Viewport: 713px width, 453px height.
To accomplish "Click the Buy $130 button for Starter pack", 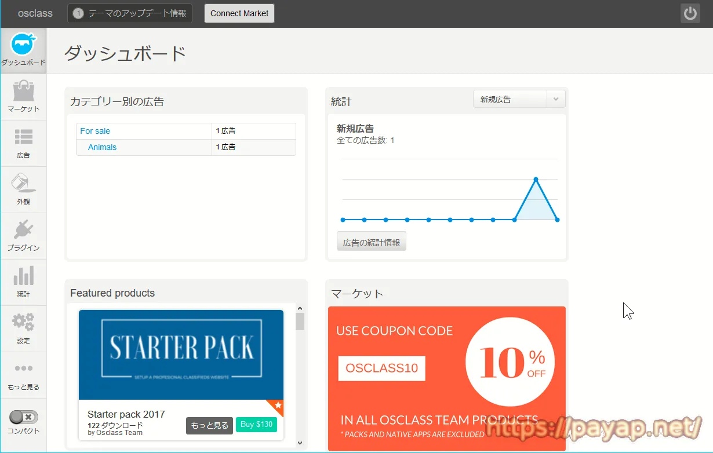I will 256,425.
